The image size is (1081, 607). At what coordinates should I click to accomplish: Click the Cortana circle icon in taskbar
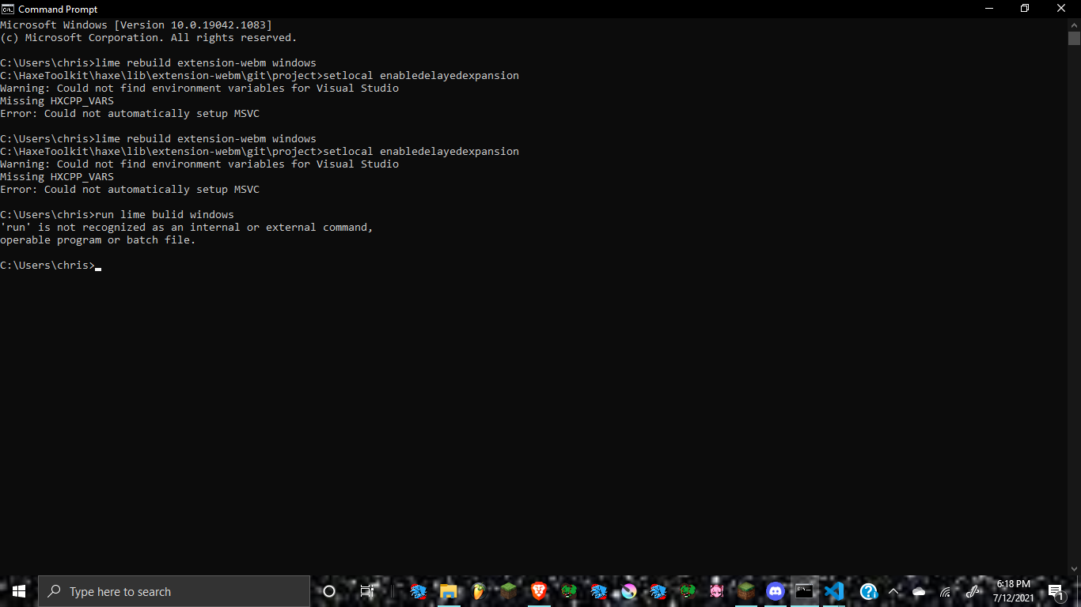[x=329, y=591]
